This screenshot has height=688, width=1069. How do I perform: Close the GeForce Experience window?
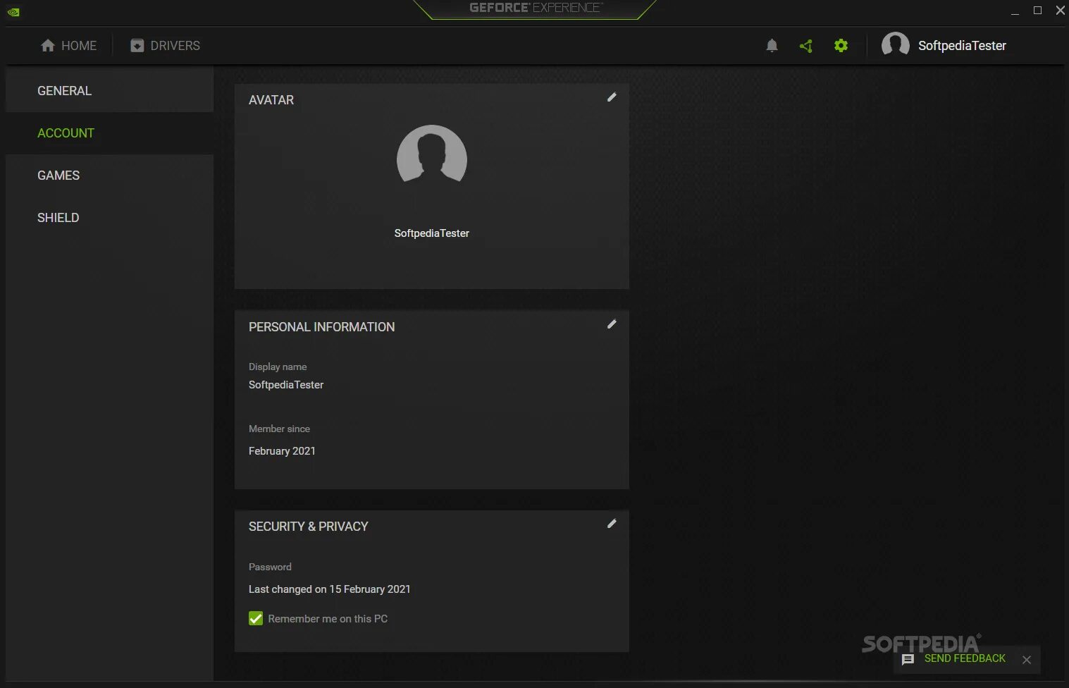pos(1060,11)
